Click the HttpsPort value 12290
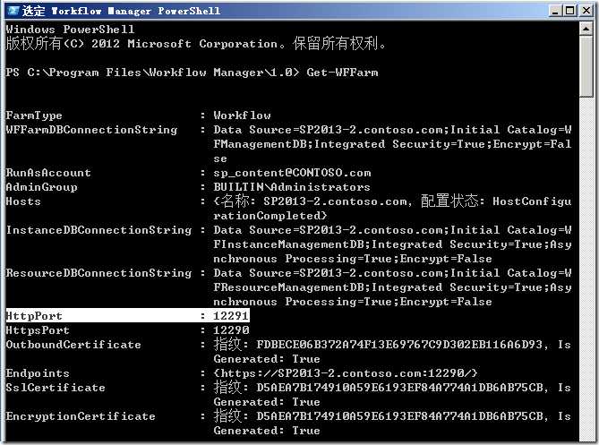Image resolution: width=599 pixels, height=445 pixels. point(231,330)
